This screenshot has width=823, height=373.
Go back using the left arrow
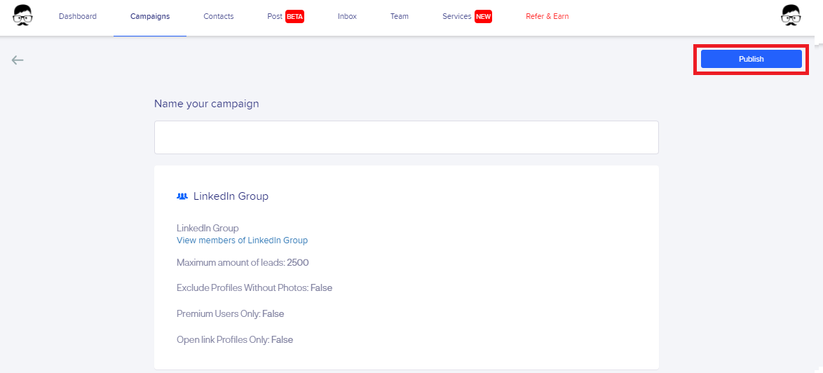pos(18,60)
